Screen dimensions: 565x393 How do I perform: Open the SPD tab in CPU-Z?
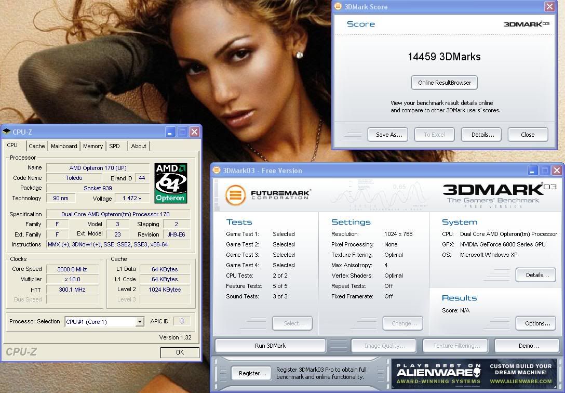coord(115,146)
